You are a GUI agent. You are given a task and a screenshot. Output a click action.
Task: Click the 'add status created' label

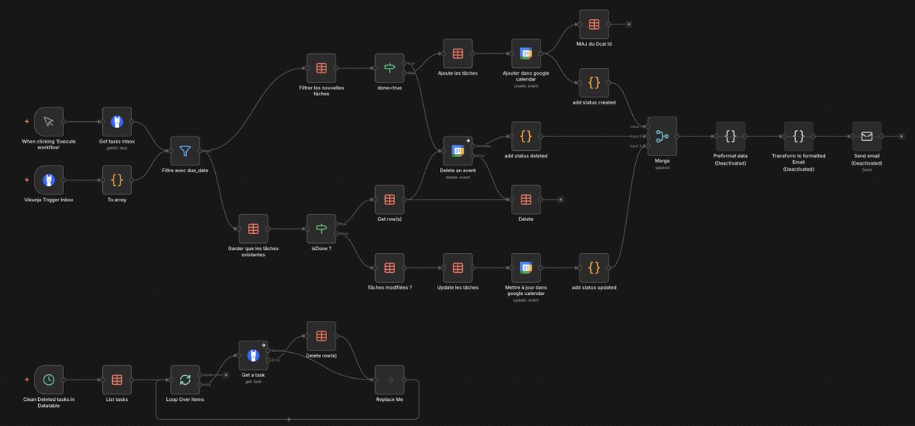pyautogui.click(x=594, y=102)
